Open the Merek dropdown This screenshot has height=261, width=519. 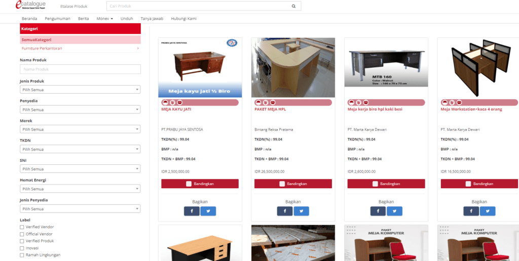(x=80, y=129)
